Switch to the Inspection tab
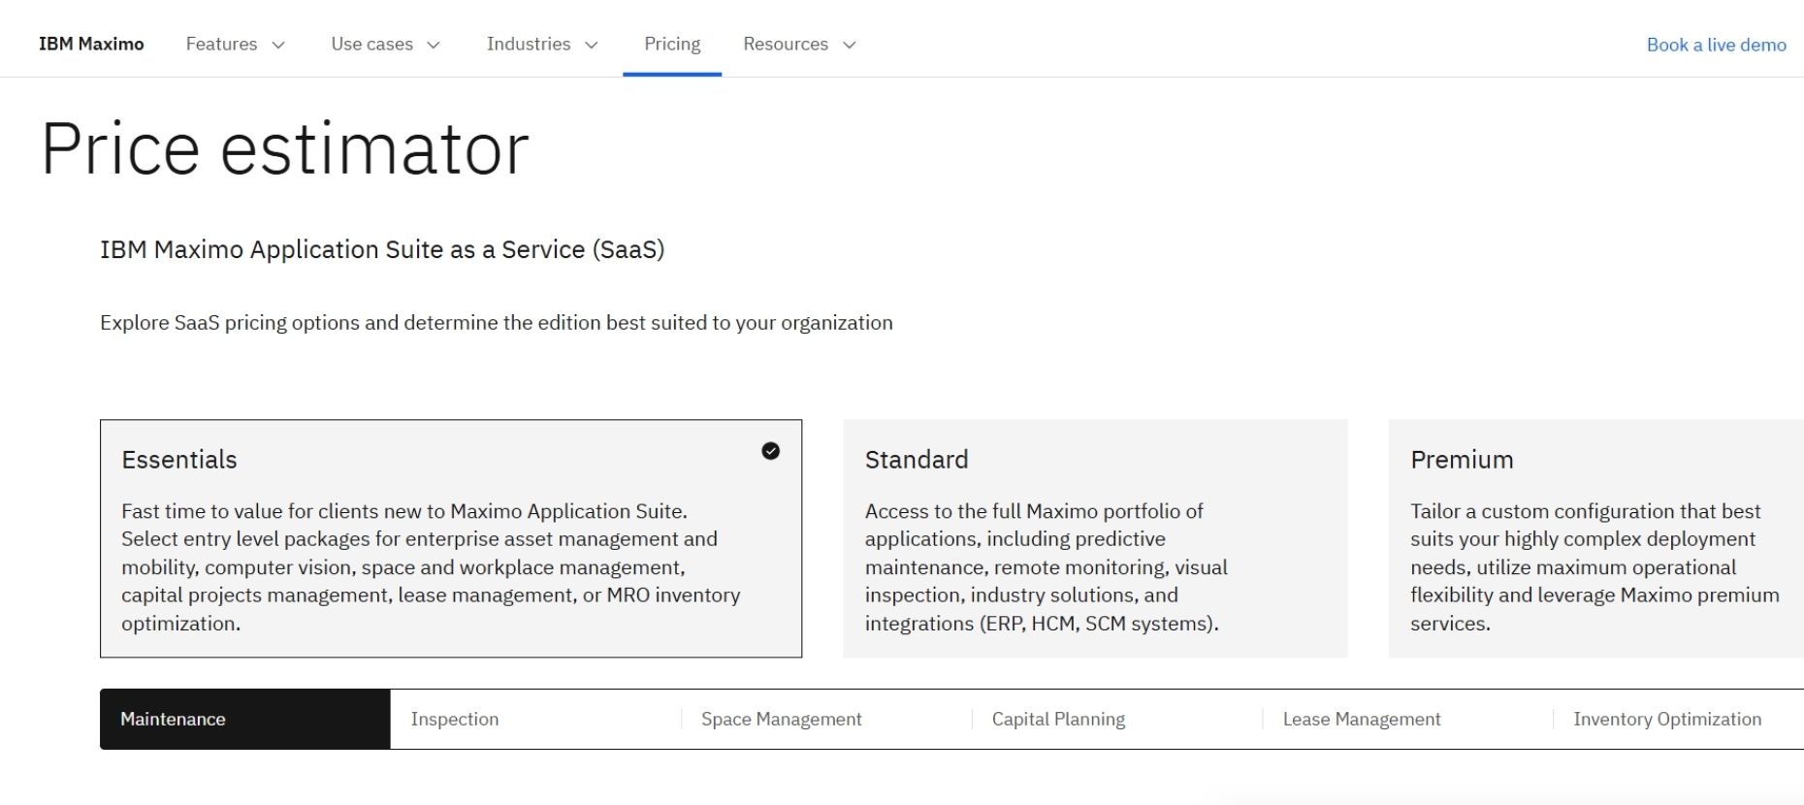This screenshot has height=805, width=1804. [535, 719]
